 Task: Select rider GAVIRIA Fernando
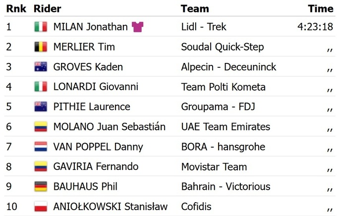point(96,166)
